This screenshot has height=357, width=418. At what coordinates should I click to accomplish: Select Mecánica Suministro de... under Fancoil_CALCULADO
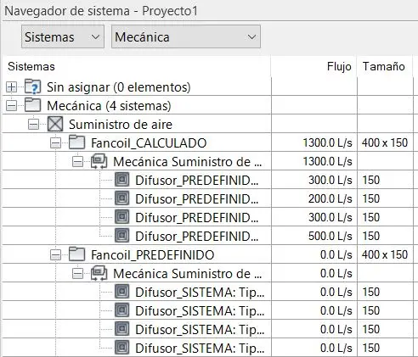187,162
